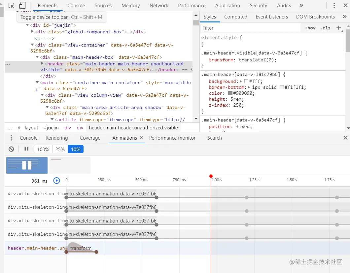This screenshot has height=273, width=350.
Task: Select header.main-header.unauthorized.visible breadcrumb
Action: (133, 128)
